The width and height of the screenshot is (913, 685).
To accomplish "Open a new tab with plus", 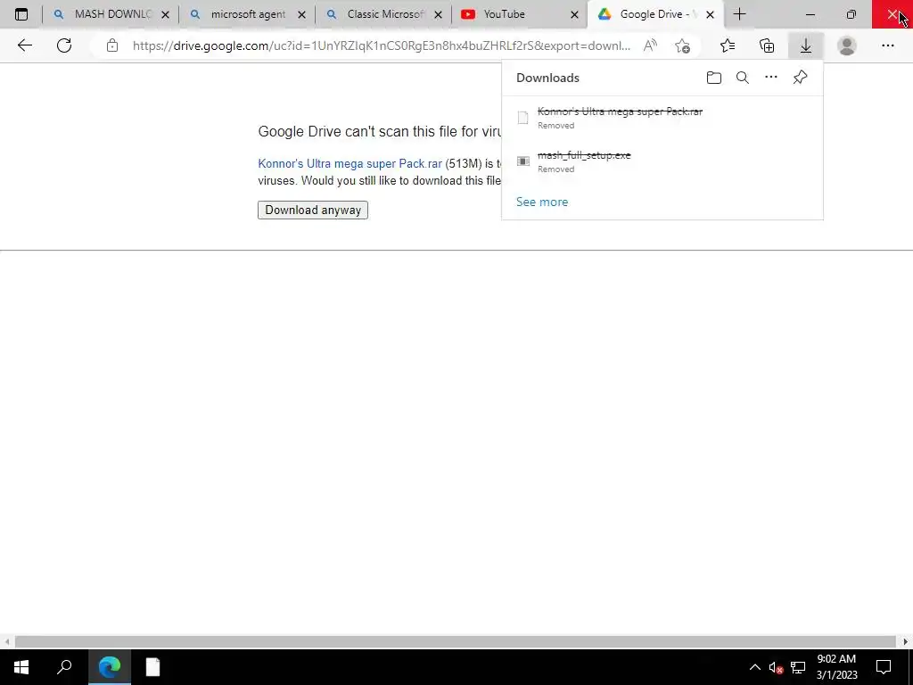I will tap(739, 14).
